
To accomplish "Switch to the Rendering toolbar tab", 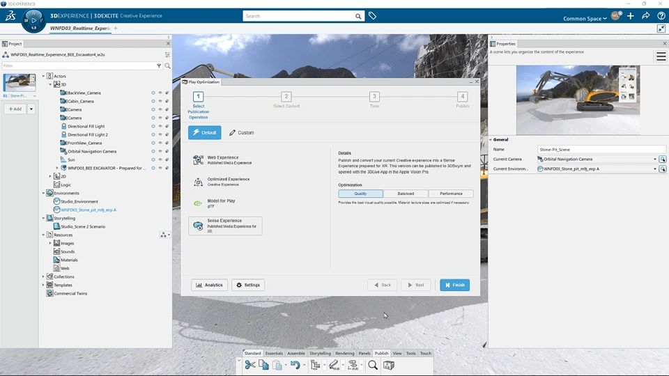I will tap(345, 354).
